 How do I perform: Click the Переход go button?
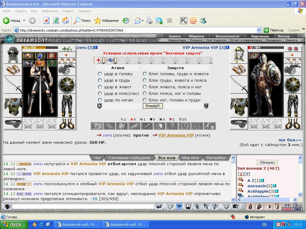click(274, 30)
